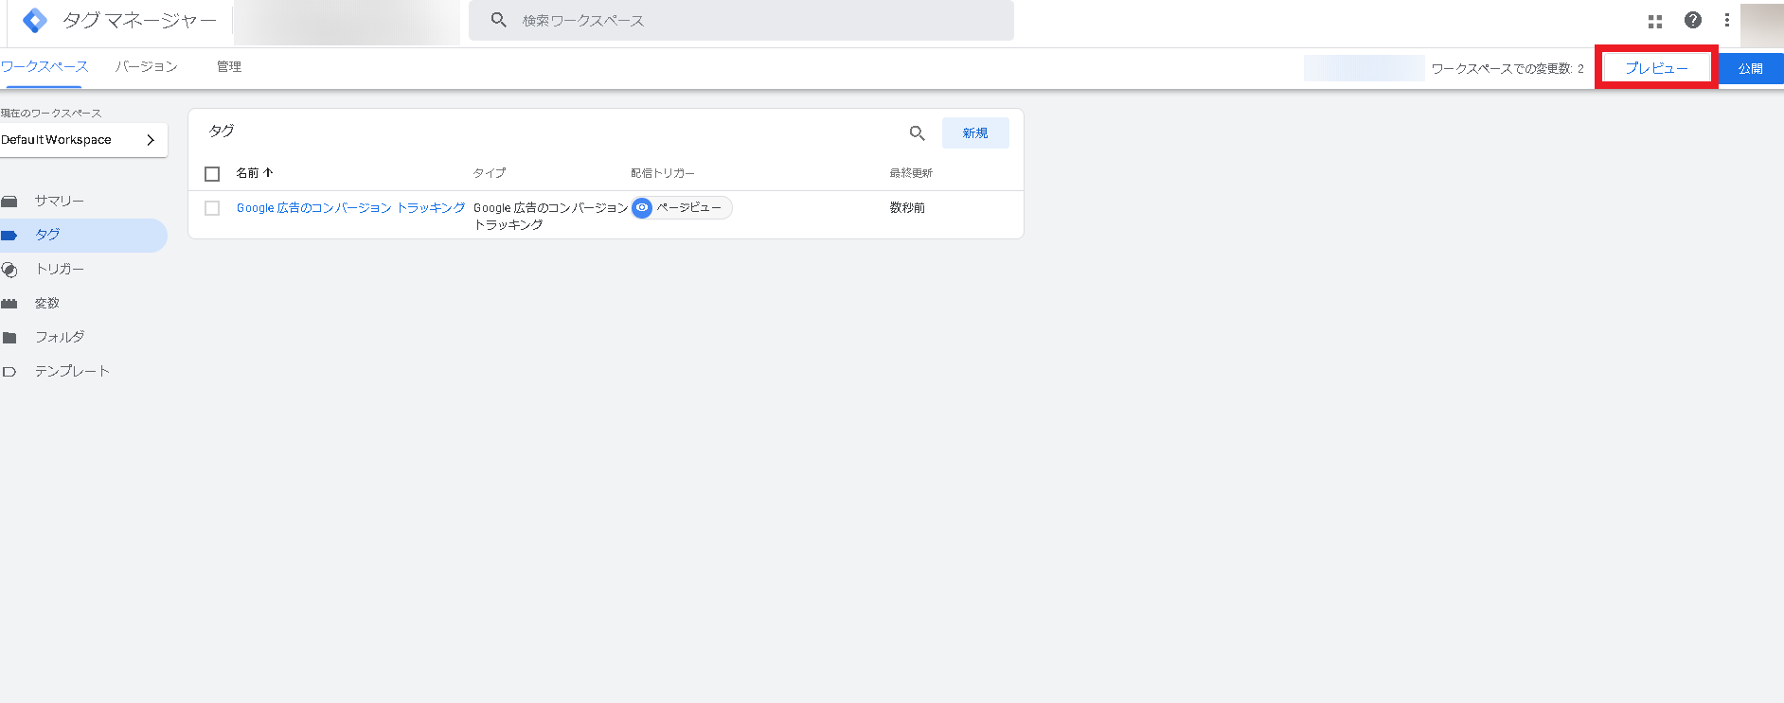This screenshot has width=1784, height=703.
Task: Click the 変数 sidebar icon
Action: coord(9,304)
